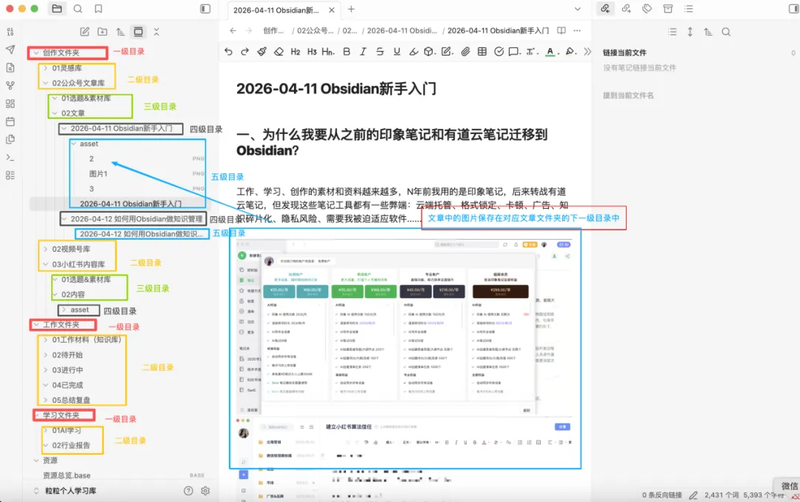Screen dimensions: 800x502
Task: Create a new note from file explorer
Action: [84, 32]
